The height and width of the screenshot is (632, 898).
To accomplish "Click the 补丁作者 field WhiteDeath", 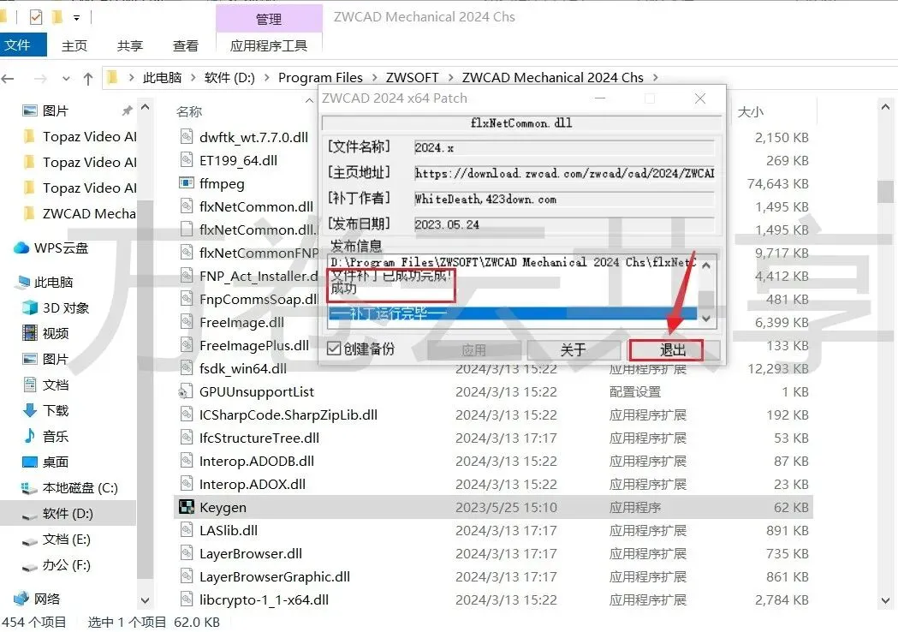I will (x=564, y=199).
